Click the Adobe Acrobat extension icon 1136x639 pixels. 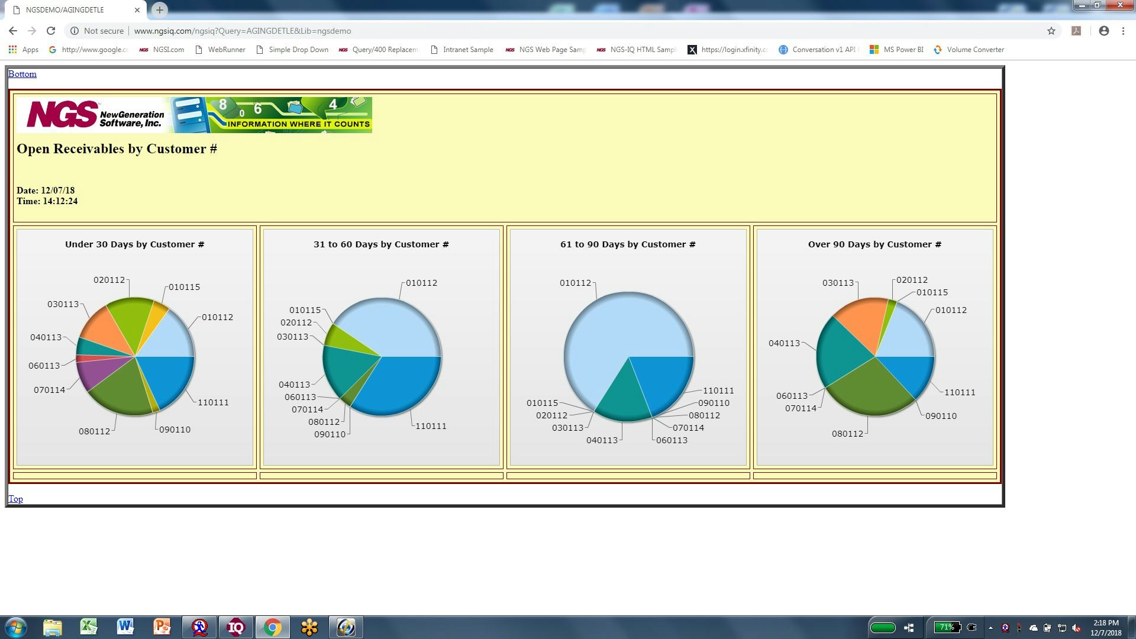tap(1077, 31)
